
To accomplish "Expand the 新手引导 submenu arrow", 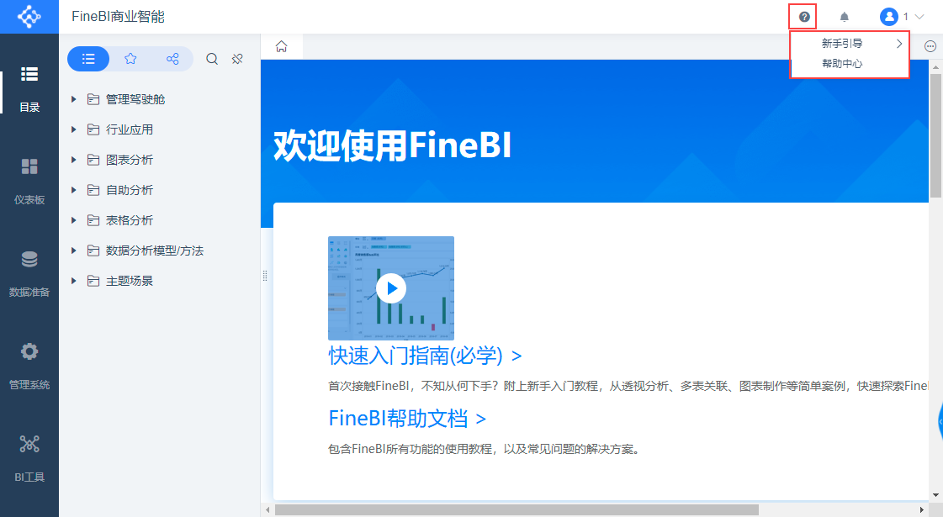I will [899, 43].
